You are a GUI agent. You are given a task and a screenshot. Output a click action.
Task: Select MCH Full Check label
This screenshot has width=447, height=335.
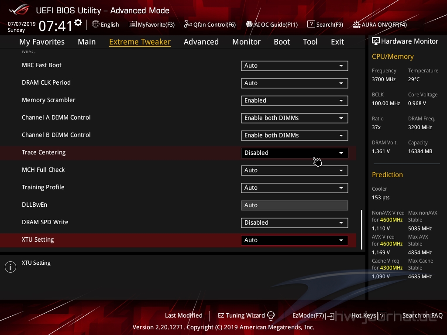(x=43, y=170)
